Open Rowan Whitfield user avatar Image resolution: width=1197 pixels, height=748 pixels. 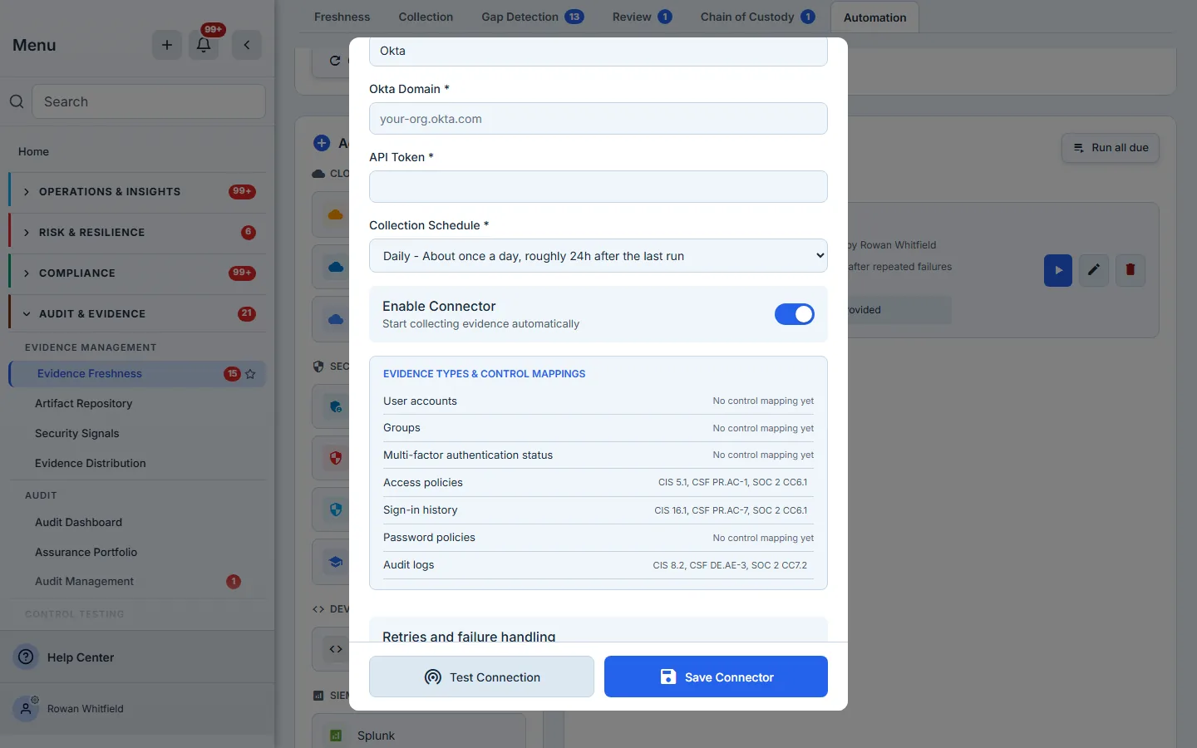[x=27, y=708]
